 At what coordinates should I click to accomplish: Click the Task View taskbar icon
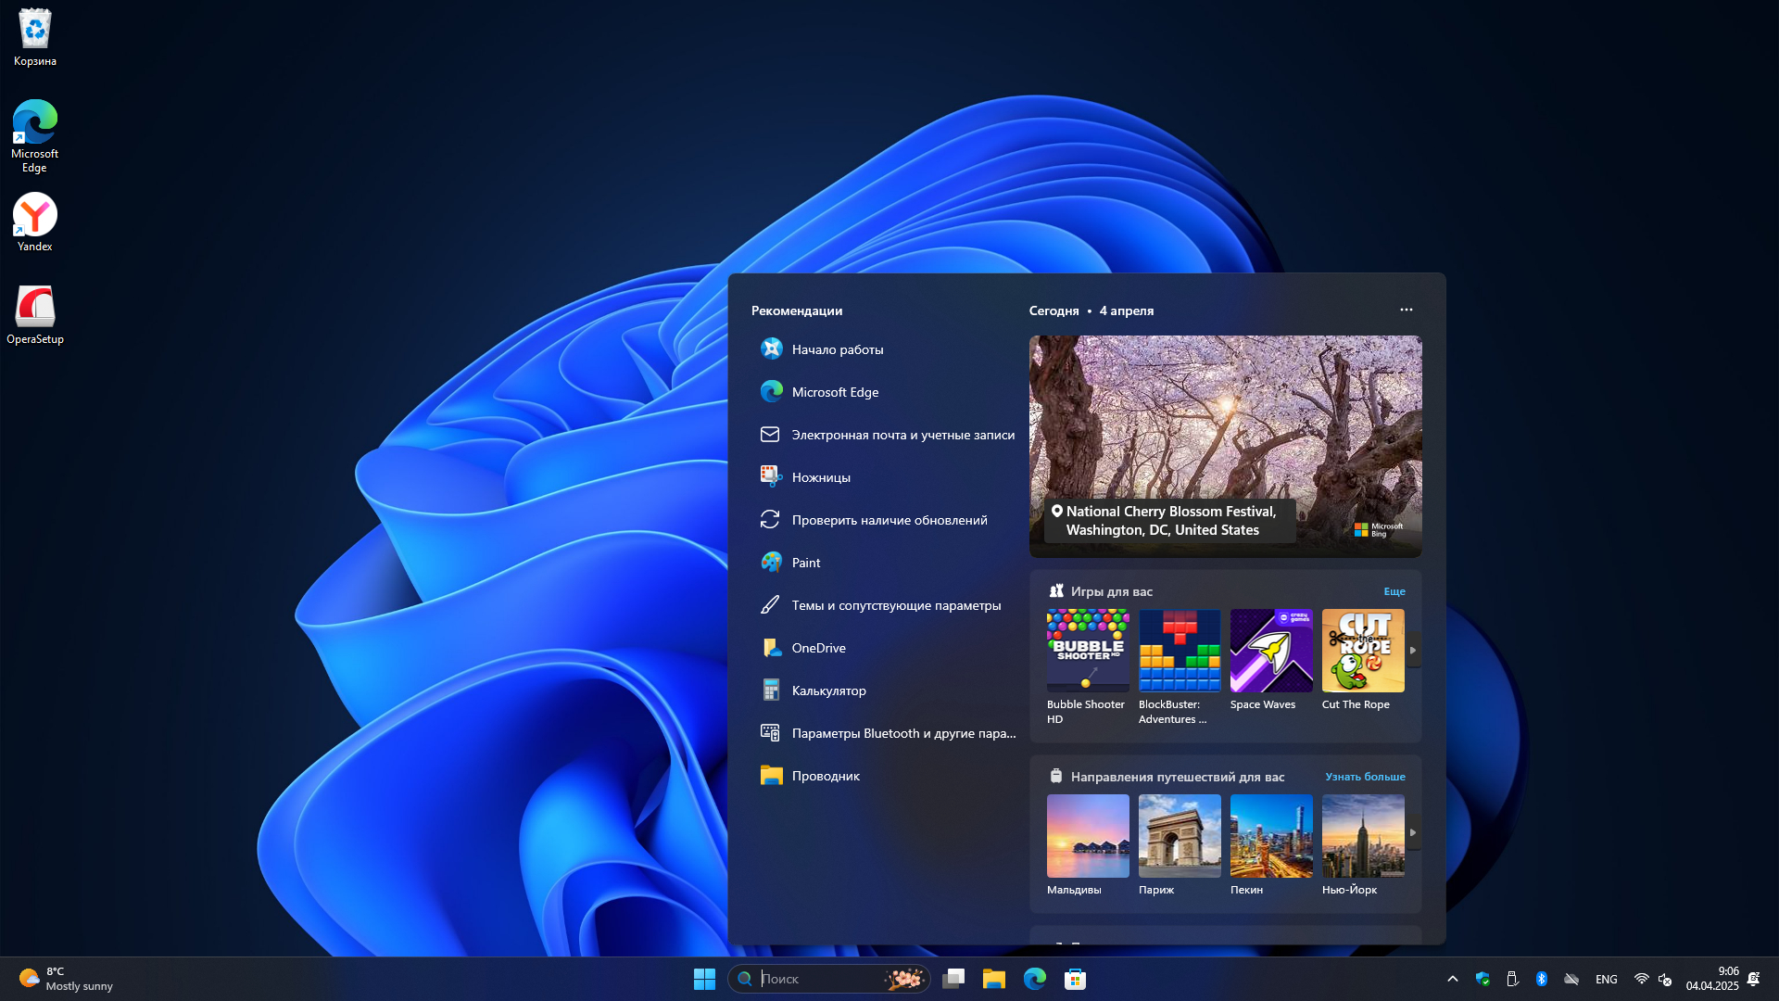point(953,979)
